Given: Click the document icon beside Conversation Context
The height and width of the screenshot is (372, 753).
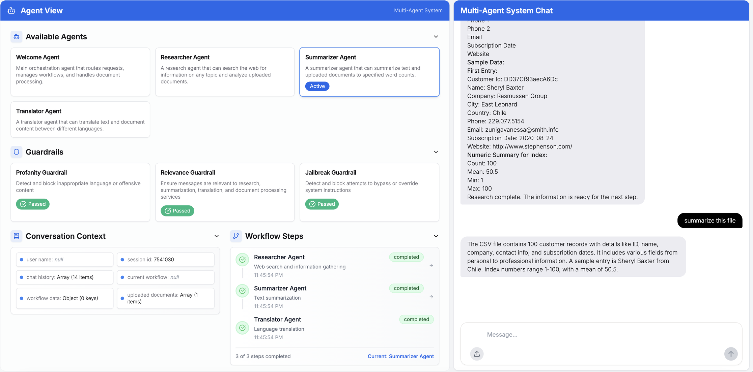Looking at the screenshot, I should [16, 236].
